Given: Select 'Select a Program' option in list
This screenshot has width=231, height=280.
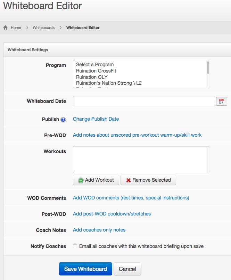Looking at the screenshot, I should coord(95,65).
